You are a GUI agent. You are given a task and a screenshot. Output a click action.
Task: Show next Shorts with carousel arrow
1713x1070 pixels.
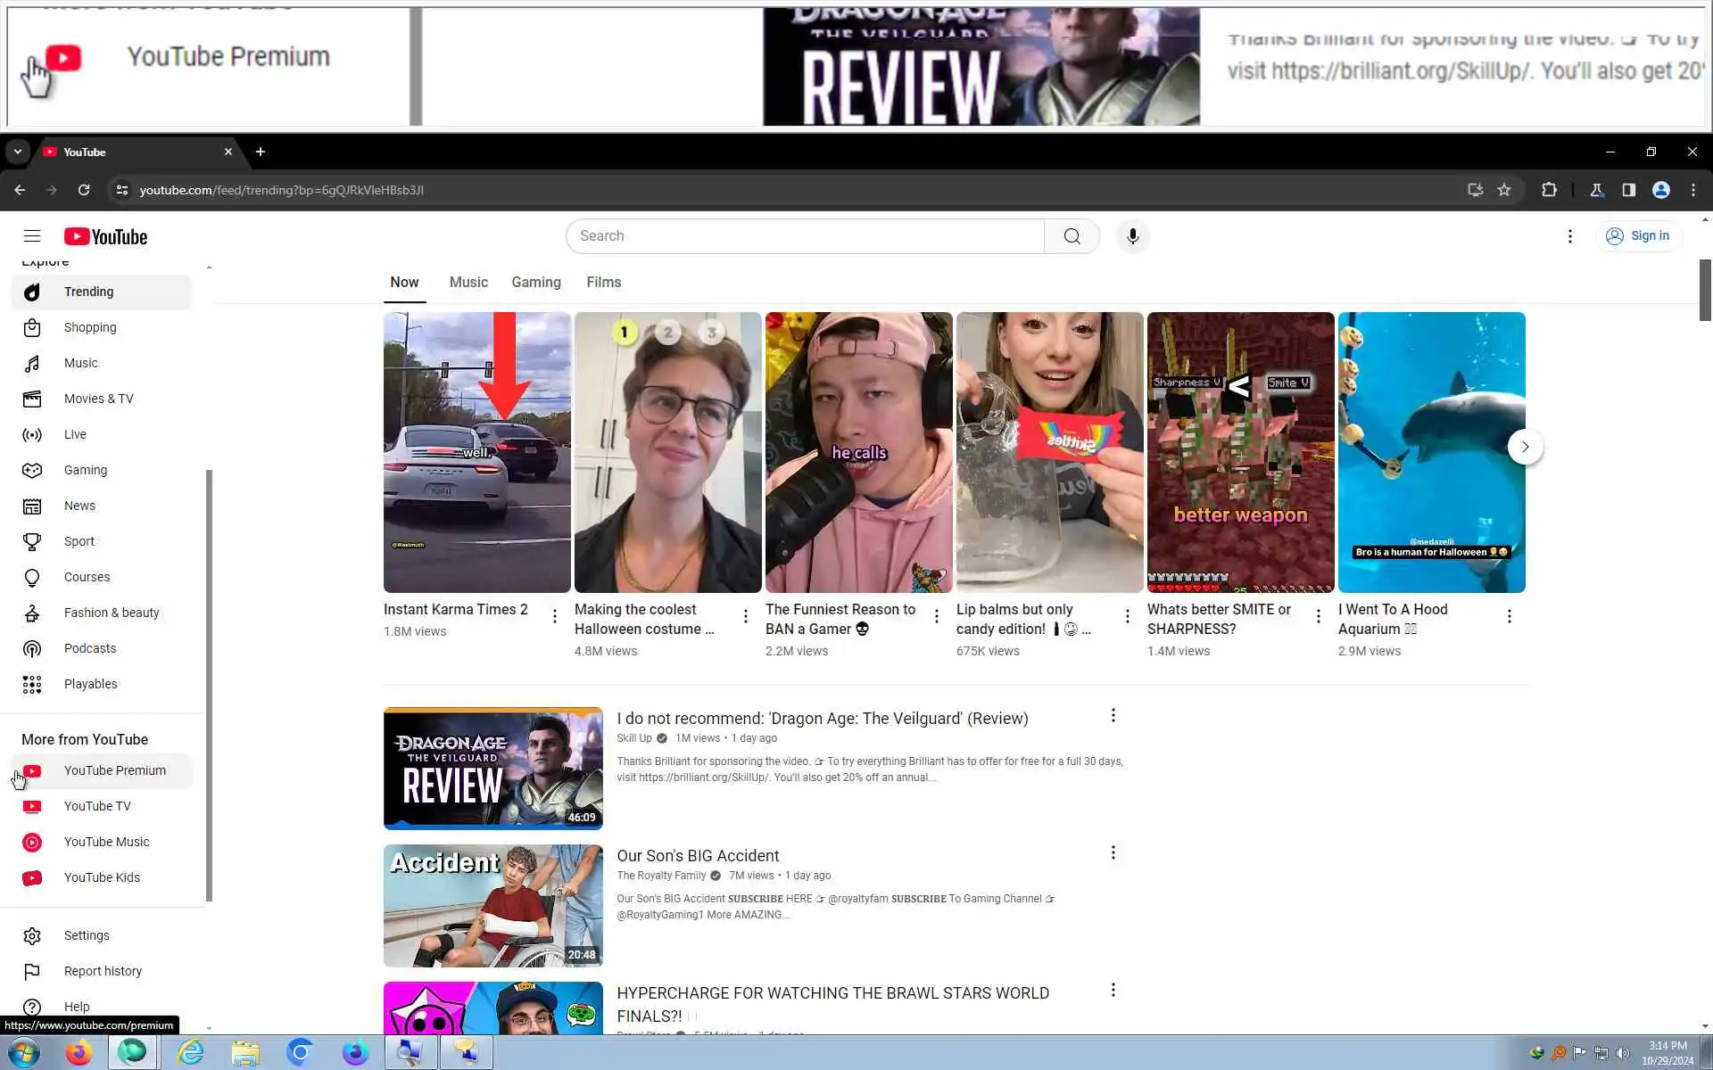point(1525,447)
